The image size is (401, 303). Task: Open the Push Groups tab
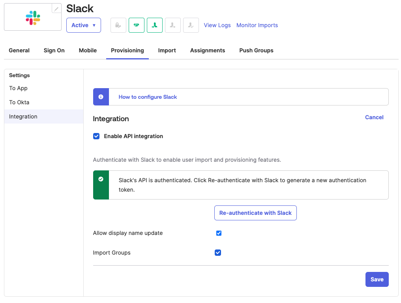pos(256,50)
